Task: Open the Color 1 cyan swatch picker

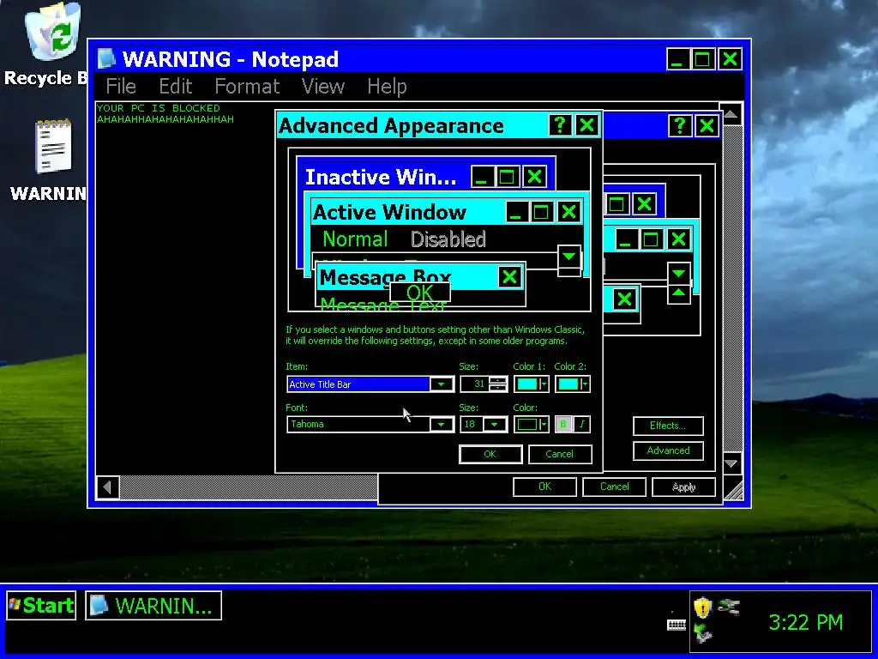Action: (532, 384)
